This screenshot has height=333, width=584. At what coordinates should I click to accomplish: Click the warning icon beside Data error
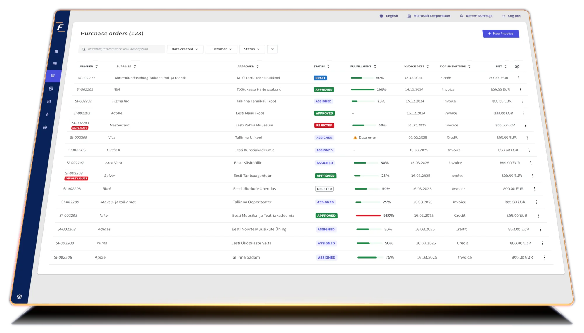355,138
